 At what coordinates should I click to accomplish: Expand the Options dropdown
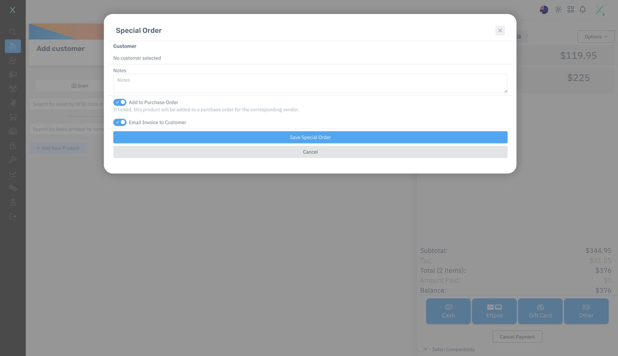coord(596,37)
